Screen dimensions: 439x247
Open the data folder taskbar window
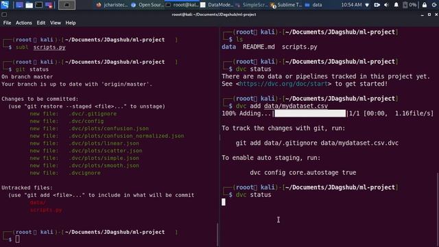point(313,5)
